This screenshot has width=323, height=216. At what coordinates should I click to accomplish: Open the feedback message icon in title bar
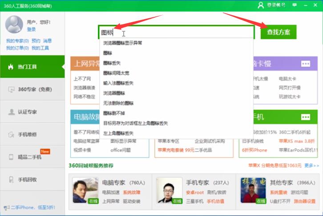point(295,5)
